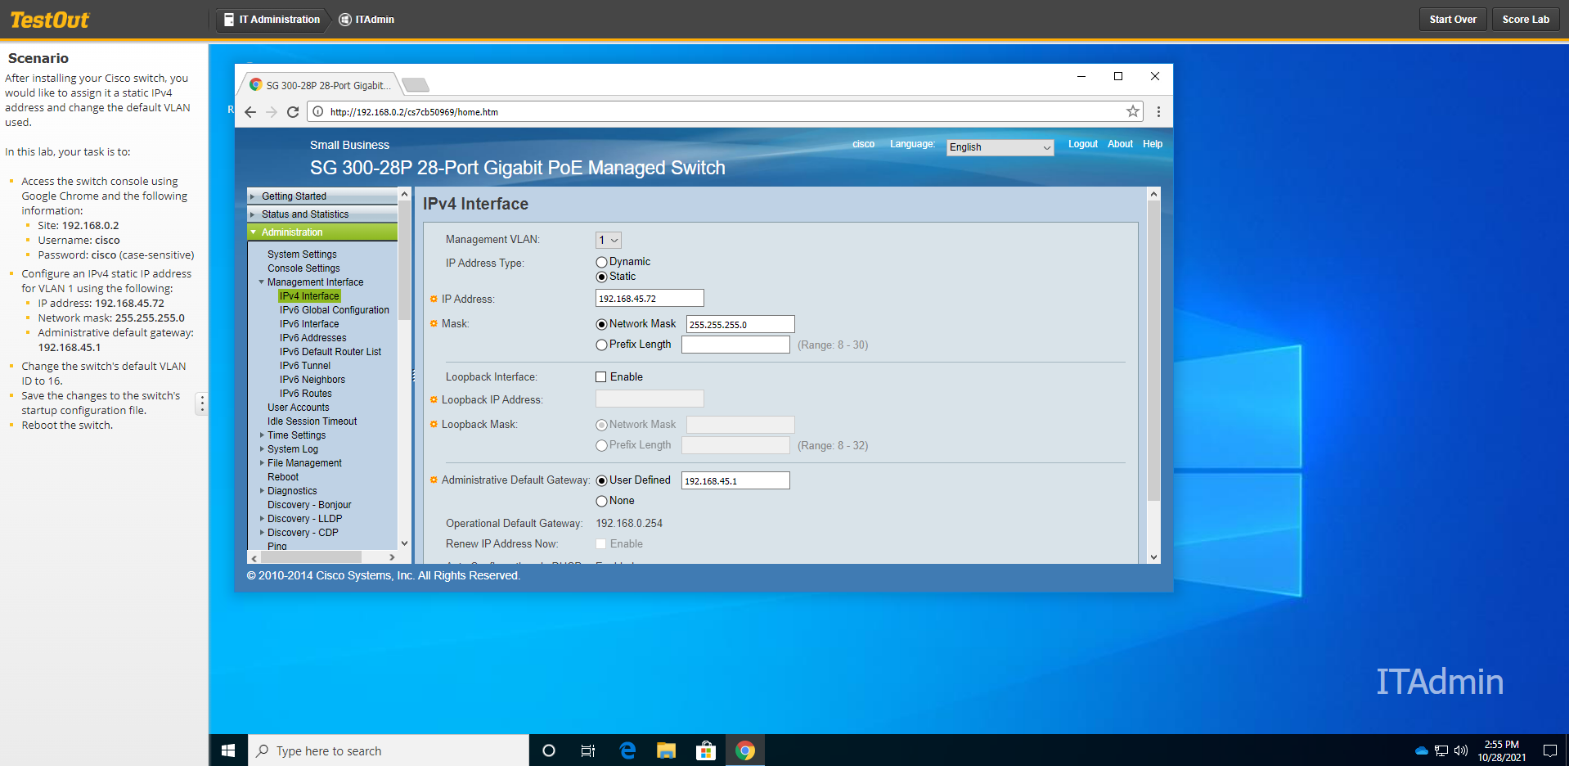Open Console Settings page
This screenshot has height=766, width=1569.
[303, 268]
